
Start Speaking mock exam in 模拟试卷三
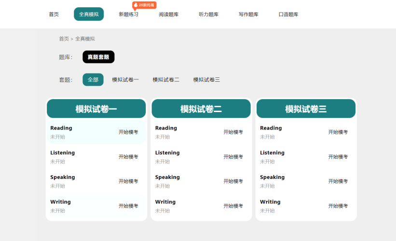coord(338,181)
